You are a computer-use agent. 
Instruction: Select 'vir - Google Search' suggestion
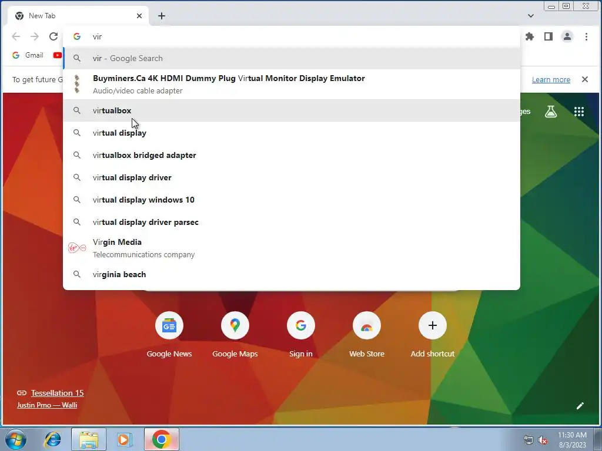coord(292,58)
